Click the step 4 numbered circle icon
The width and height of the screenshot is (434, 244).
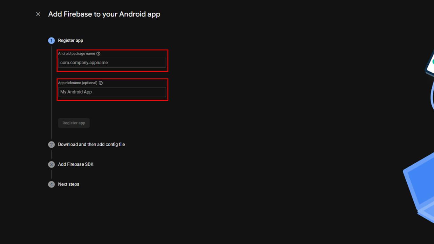51,184
